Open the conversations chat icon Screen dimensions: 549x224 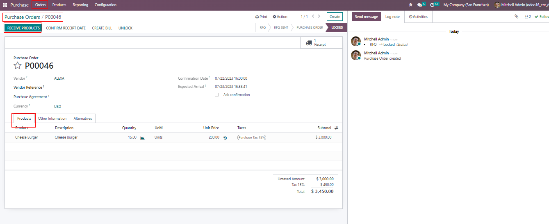point(419,5)
